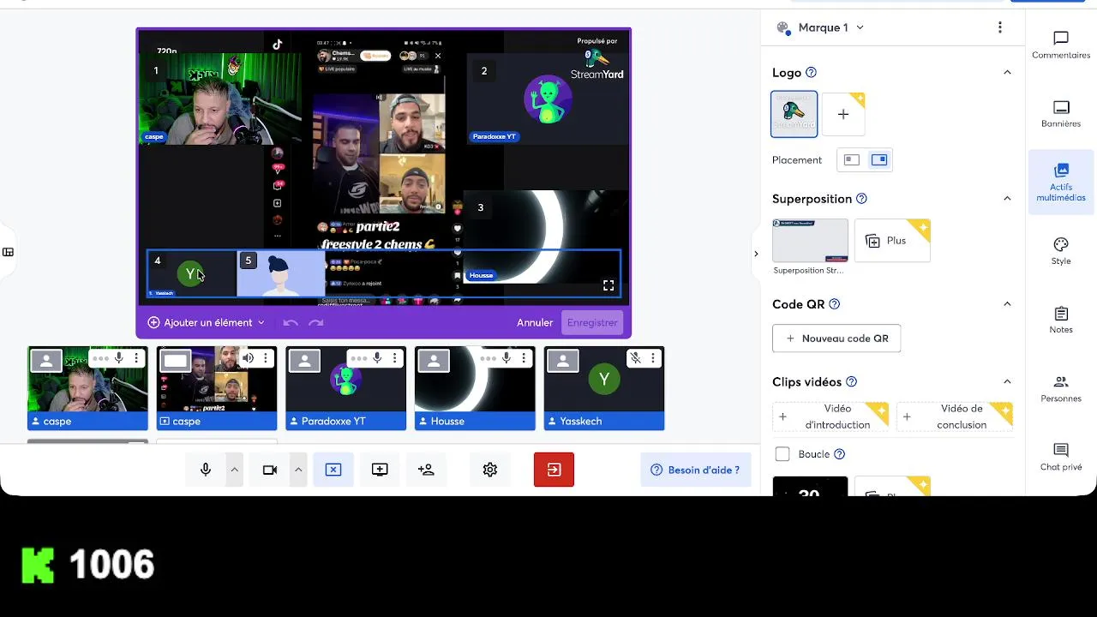This screenshot has width=1097, height=617.
Task: Open options for Yasskech card
Action: [x=653, y=358]
